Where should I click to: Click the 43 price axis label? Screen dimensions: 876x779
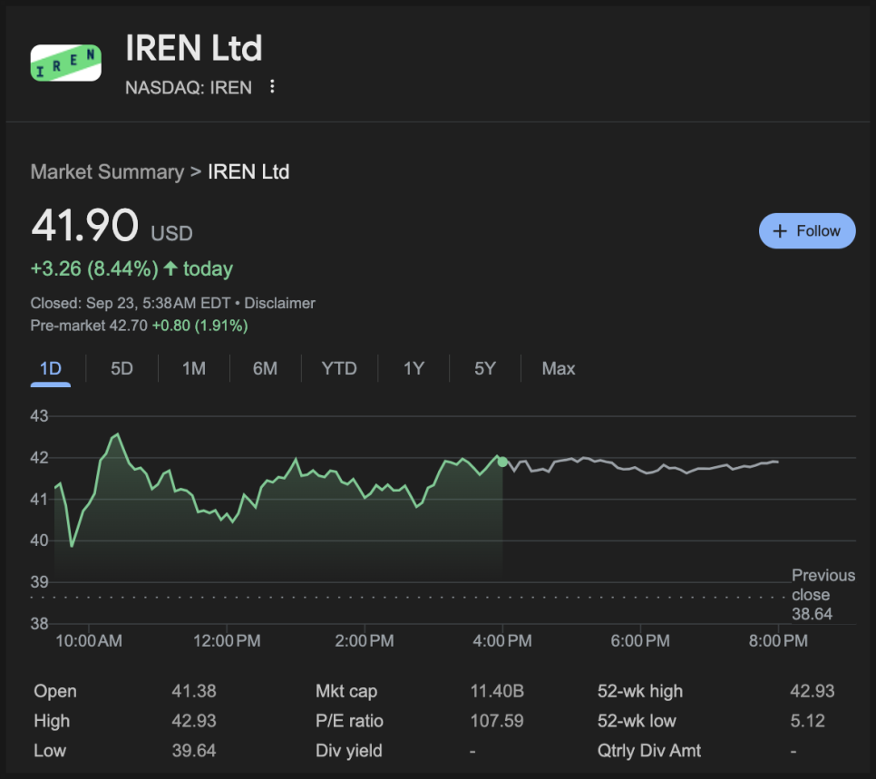coord(39,415)
